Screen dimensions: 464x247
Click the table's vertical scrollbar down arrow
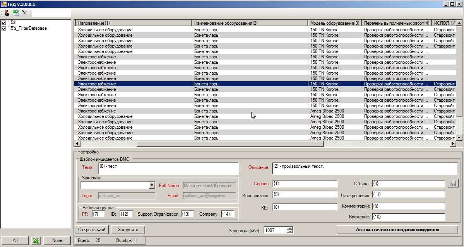459,137
